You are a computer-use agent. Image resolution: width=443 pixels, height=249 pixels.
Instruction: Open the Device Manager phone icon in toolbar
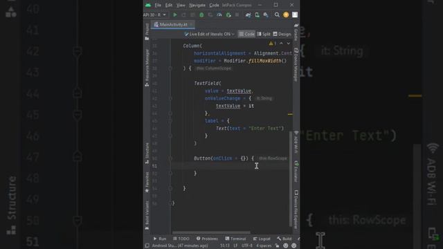pyautogui.click(x=257, y=15)
